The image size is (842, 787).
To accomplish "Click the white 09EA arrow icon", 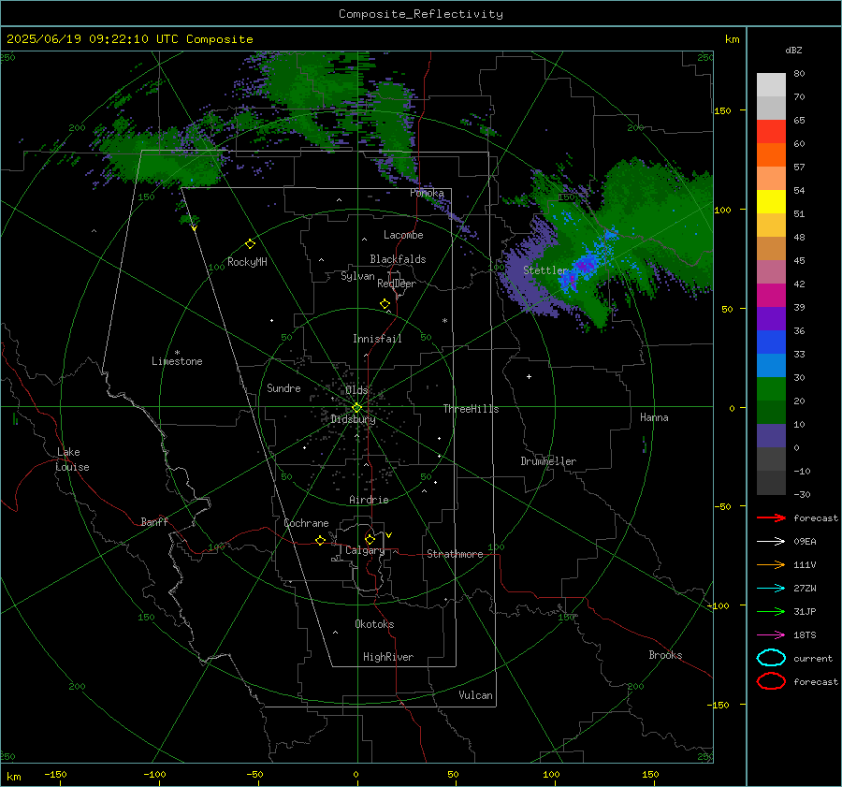I will point(771,541).
